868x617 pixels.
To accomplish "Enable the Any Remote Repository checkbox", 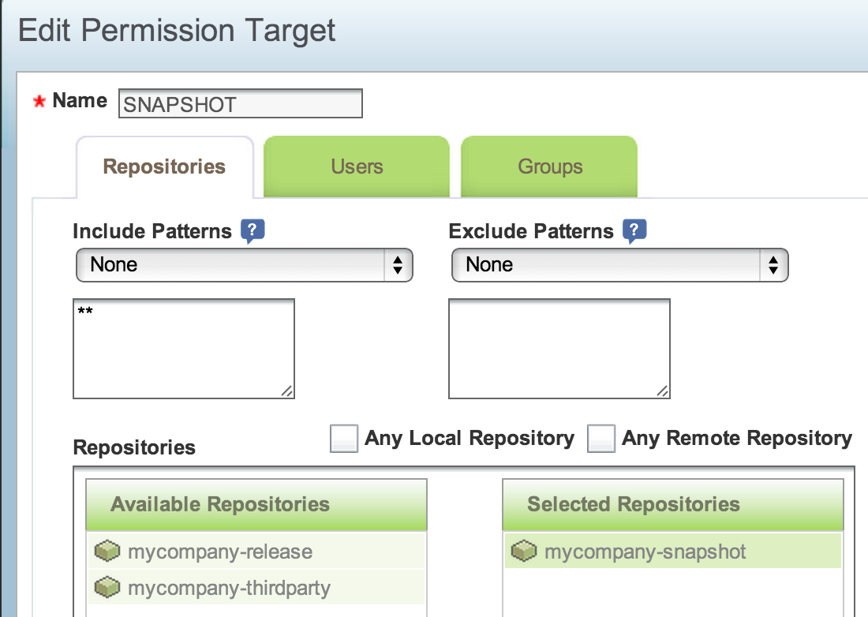I will pyautogui.click(x=601, y=439).
